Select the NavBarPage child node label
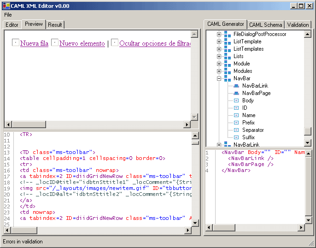 pyautogui.click(x=256, y=93)
